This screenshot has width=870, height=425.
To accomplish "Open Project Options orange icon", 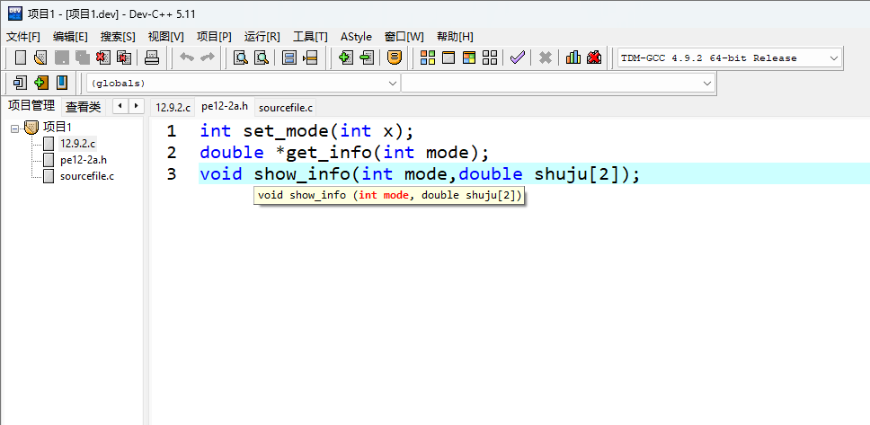I will coord(394,58).
